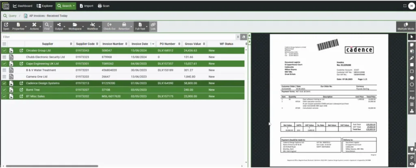416x168 pixels.
Task: Select the highlighter pen tool
Action: click(412, 58)
